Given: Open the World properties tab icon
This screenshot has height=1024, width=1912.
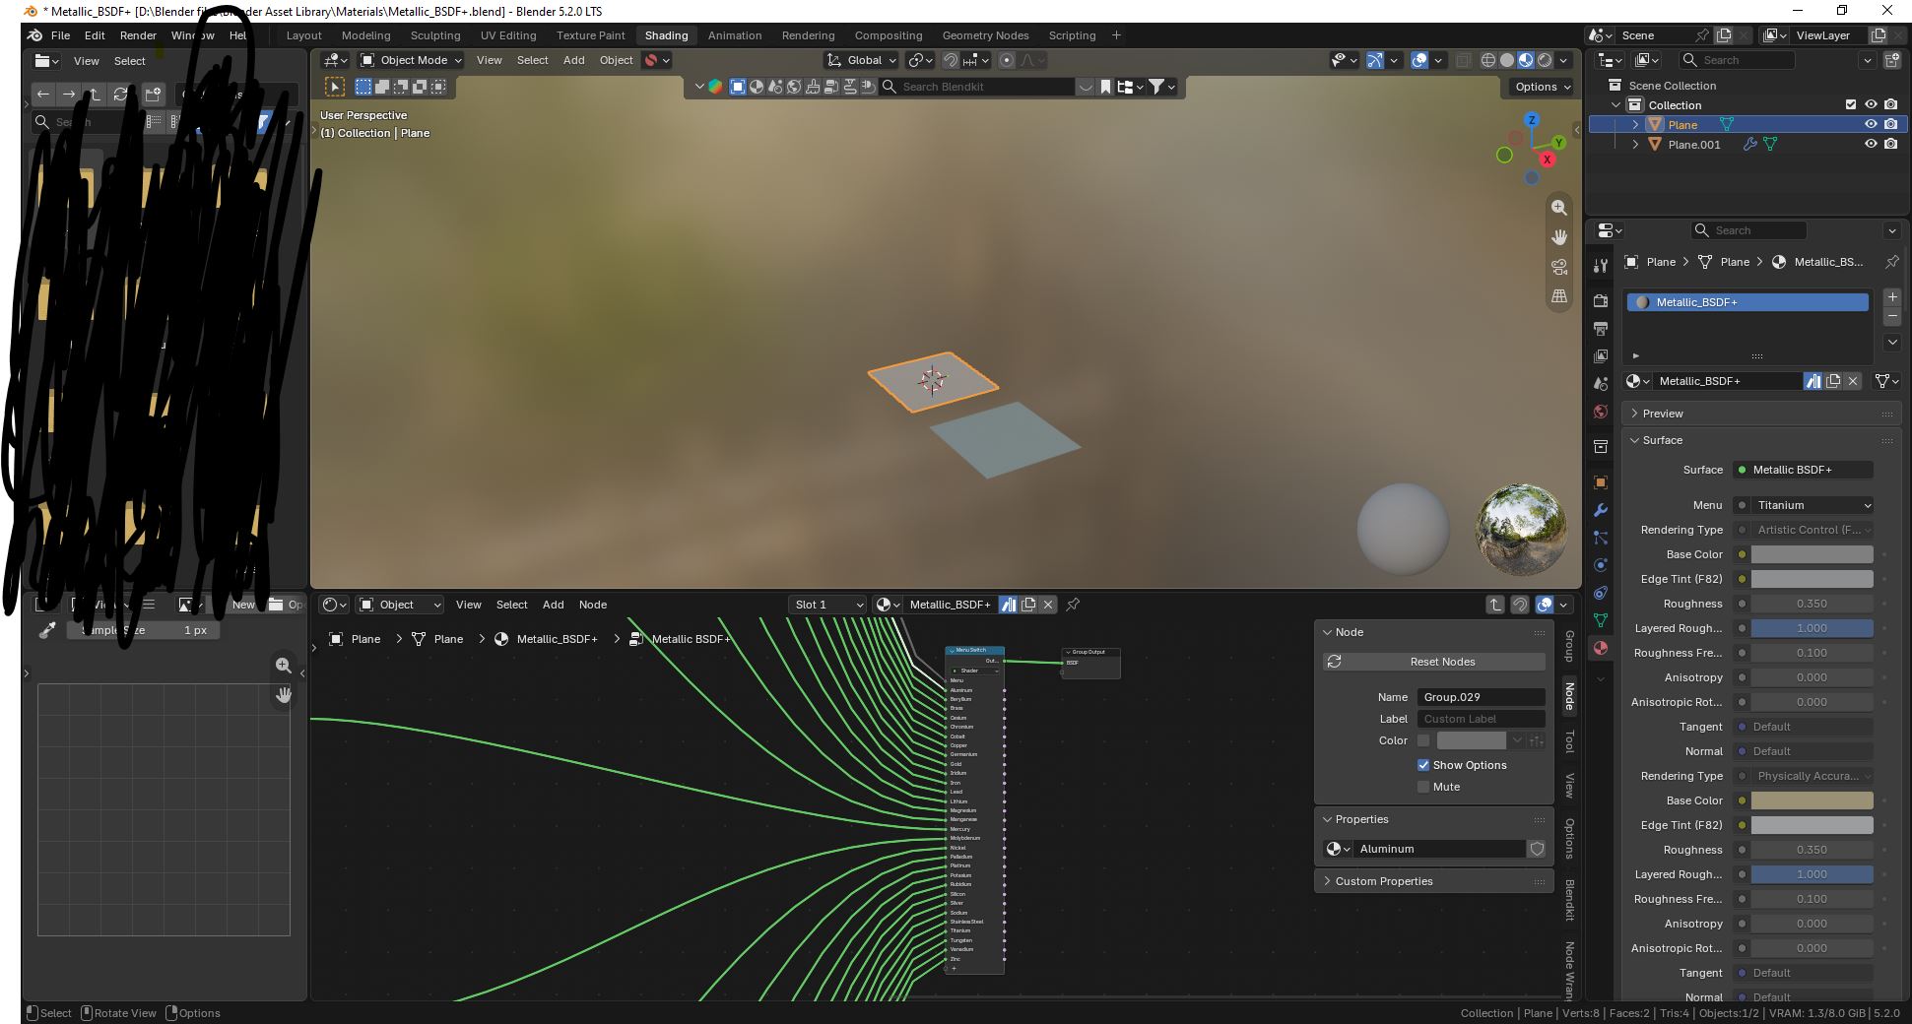Looking at the screenshot, I should (x=1601, y=412).
